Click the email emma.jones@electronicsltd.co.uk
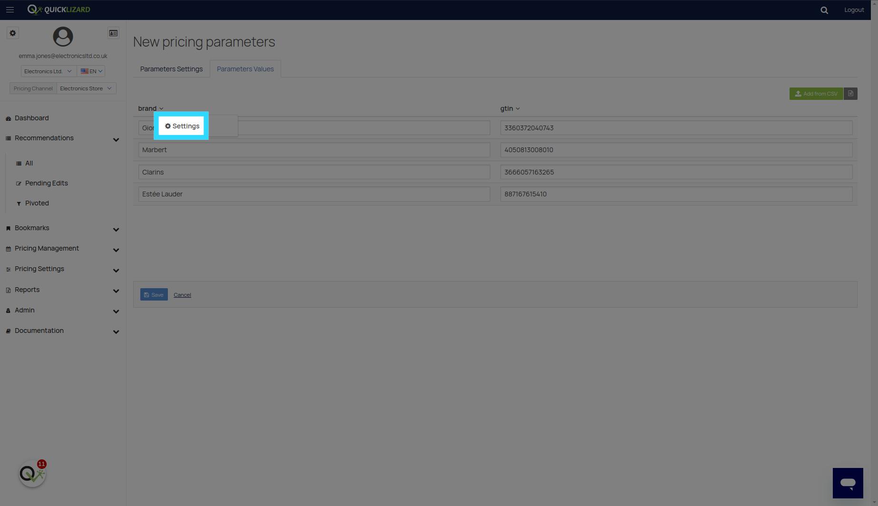878x506 pixels. click(x=63, y=56)
